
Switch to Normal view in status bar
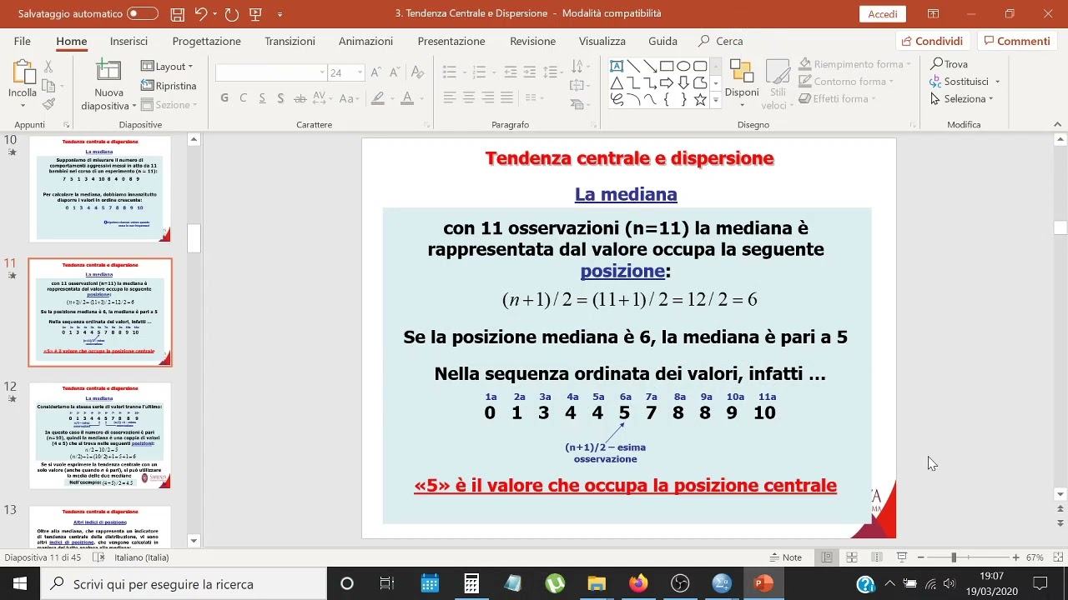827,557
